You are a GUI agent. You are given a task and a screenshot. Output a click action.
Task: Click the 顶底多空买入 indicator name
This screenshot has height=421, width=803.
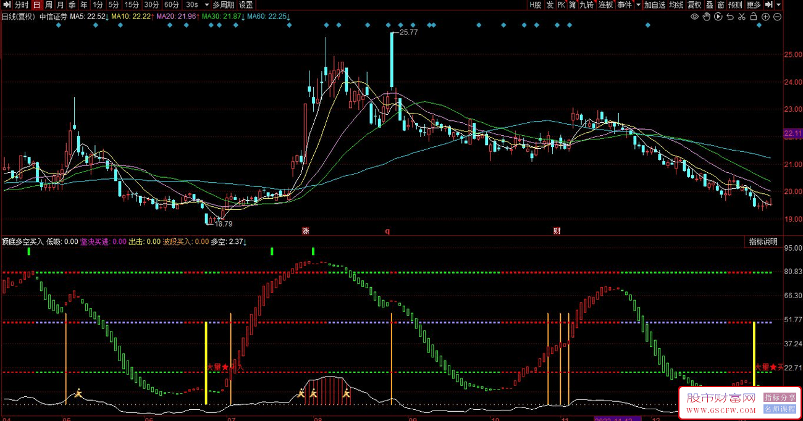coord(23,241)
